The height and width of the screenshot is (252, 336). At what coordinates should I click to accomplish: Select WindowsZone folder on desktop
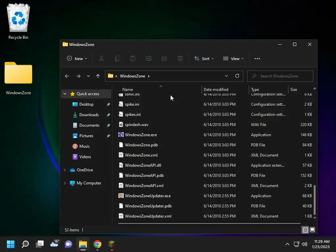coord(18,78)
